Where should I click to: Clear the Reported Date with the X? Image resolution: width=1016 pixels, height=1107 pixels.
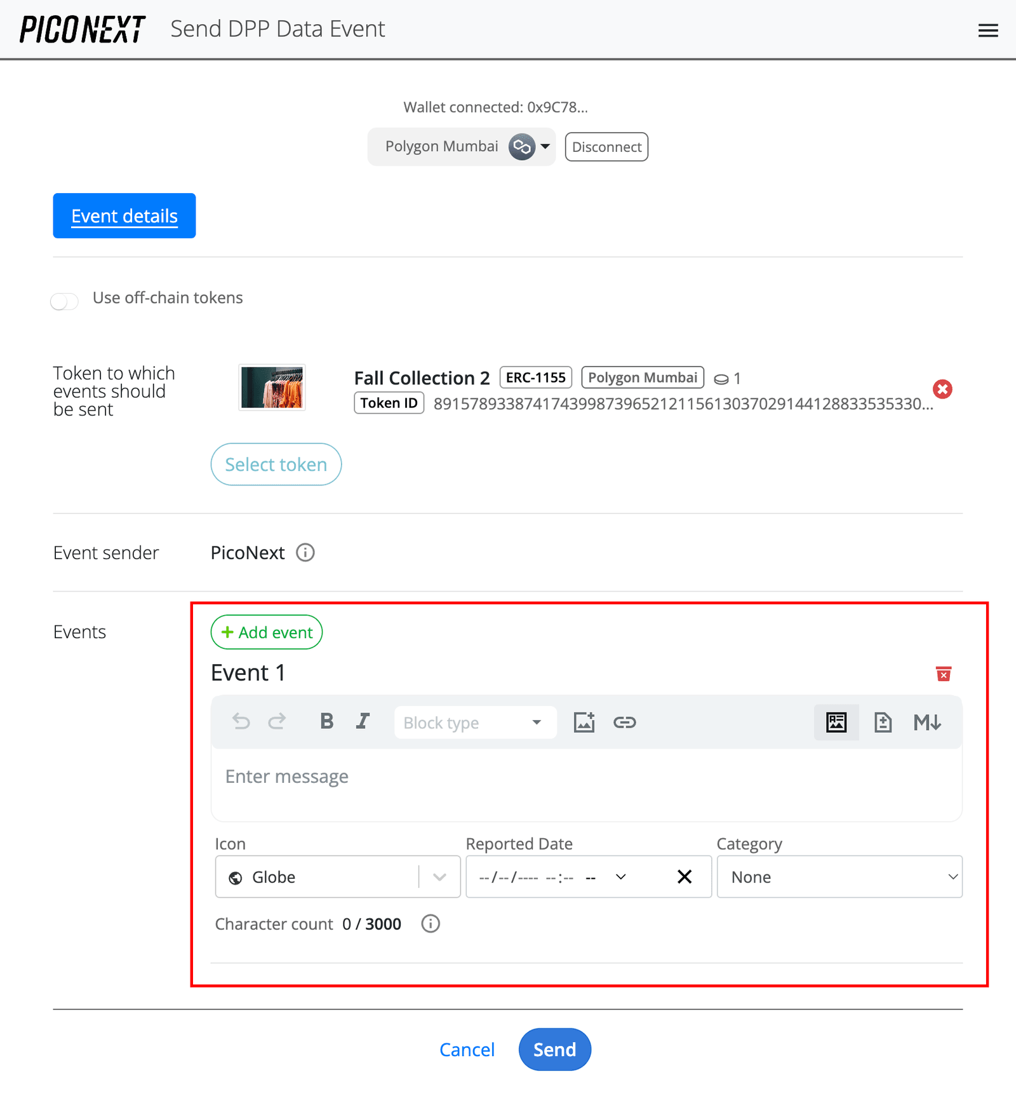[685, 877]
